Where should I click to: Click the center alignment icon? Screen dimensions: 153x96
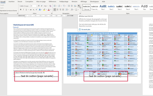[58, 10]
